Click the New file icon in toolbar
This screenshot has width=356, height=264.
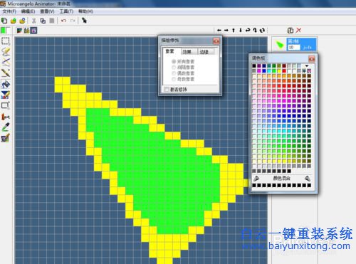[4, 21]
